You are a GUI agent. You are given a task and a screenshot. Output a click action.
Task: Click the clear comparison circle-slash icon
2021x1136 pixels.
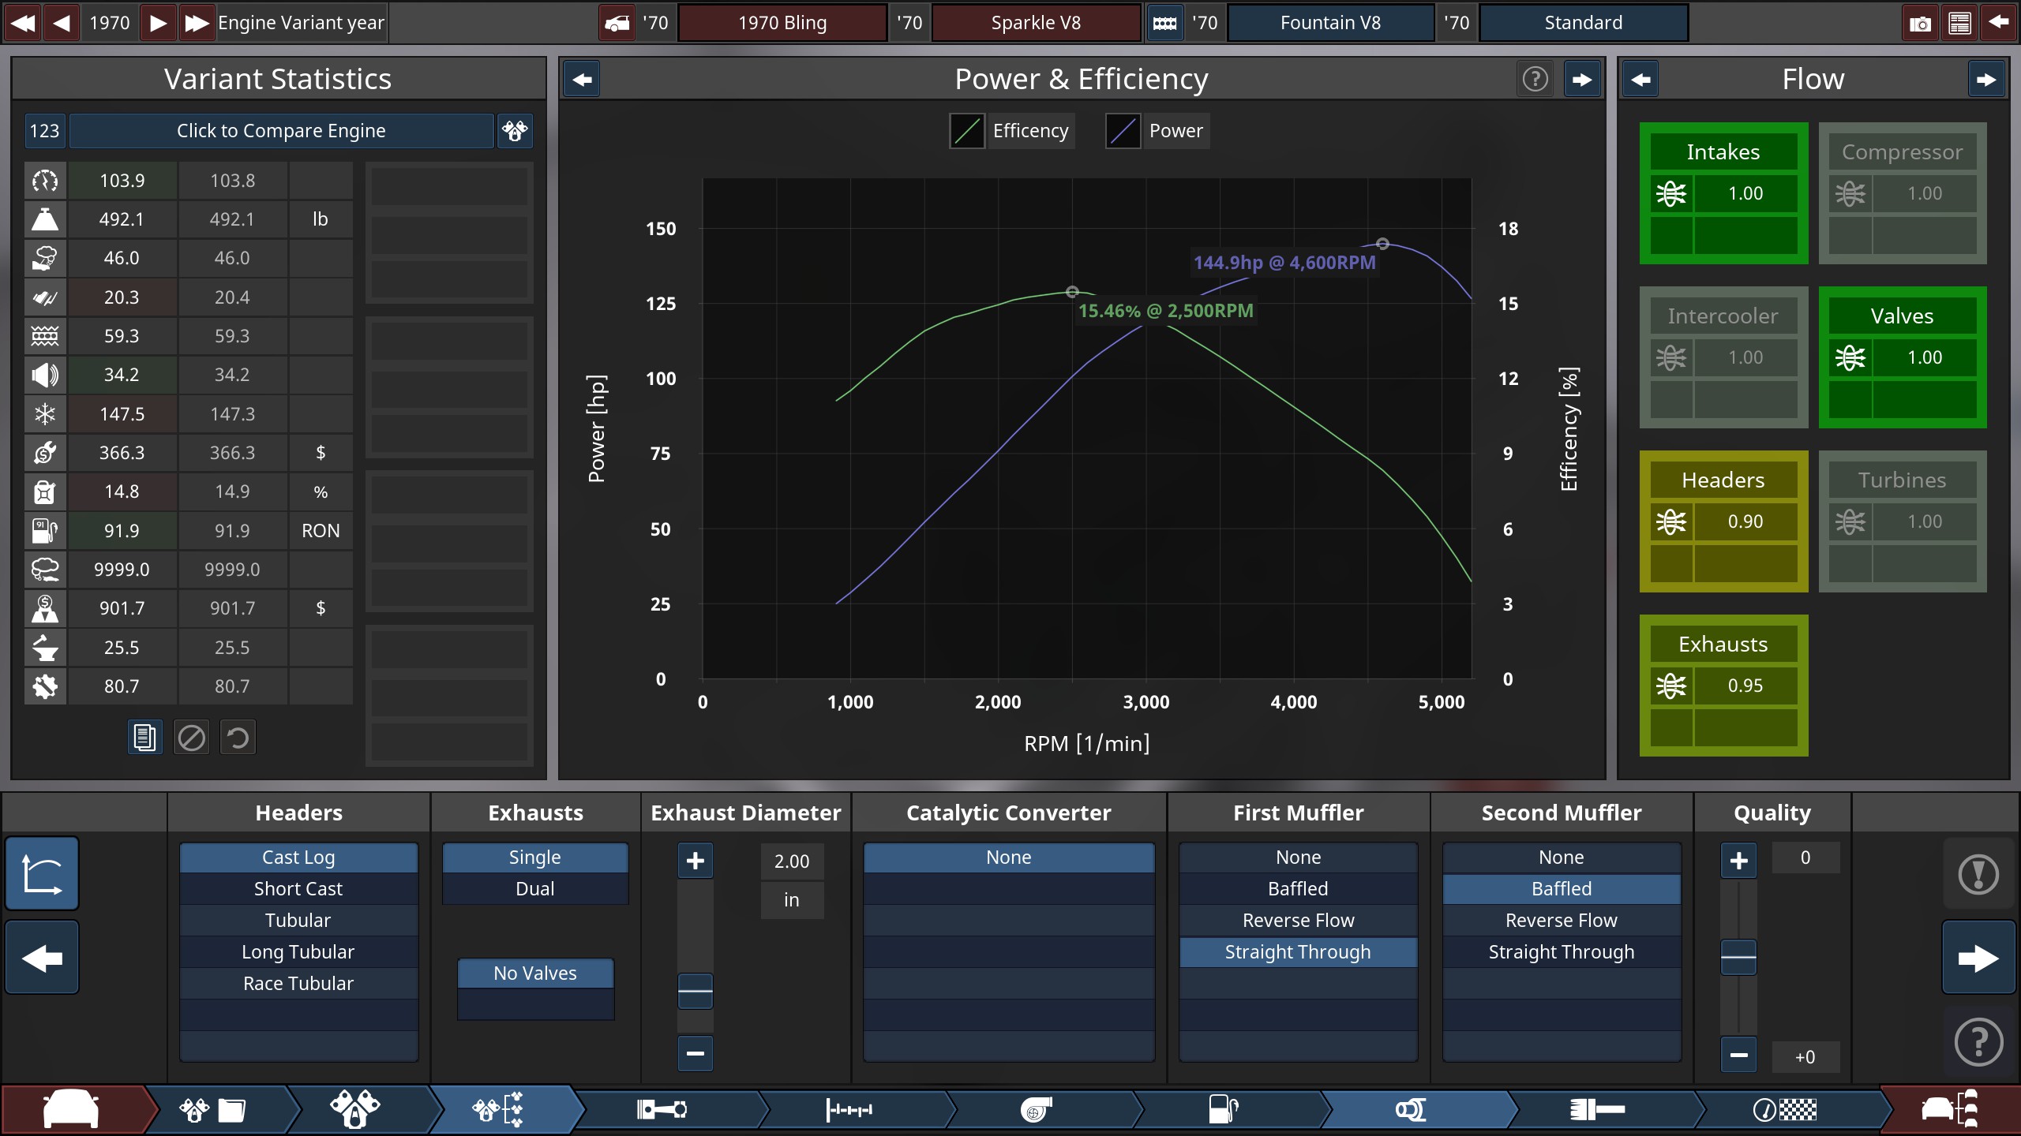click(191, 738)
